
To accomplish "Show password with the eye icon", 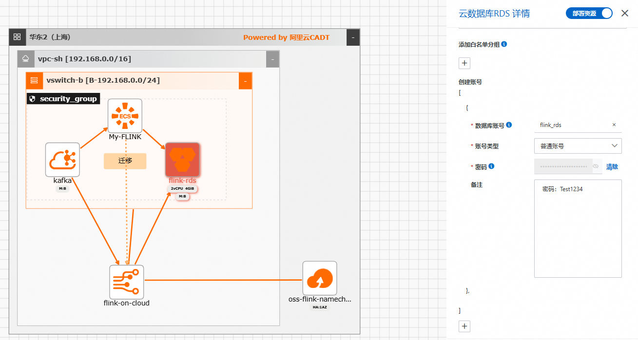I will point(595,166).
